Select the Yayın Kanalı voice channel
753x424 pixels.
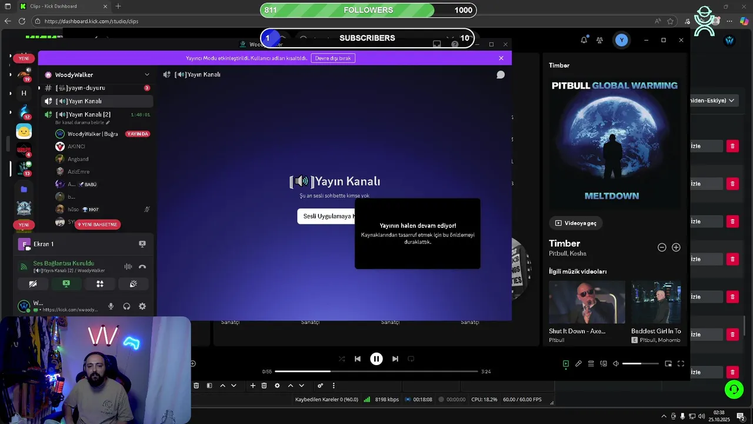point(97,101)
